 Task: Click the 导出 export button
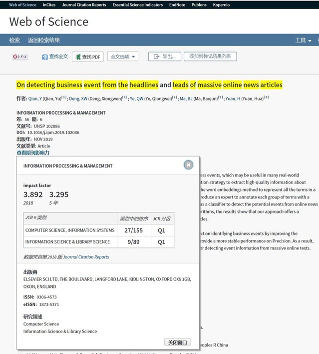164,56
